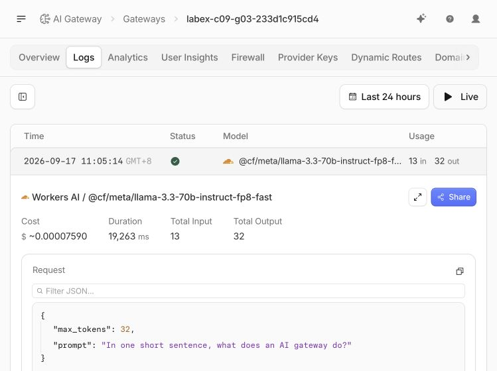Click the Cloudflare icon in the log row
Screen dimensions: 497x371
tap(228, 162)
